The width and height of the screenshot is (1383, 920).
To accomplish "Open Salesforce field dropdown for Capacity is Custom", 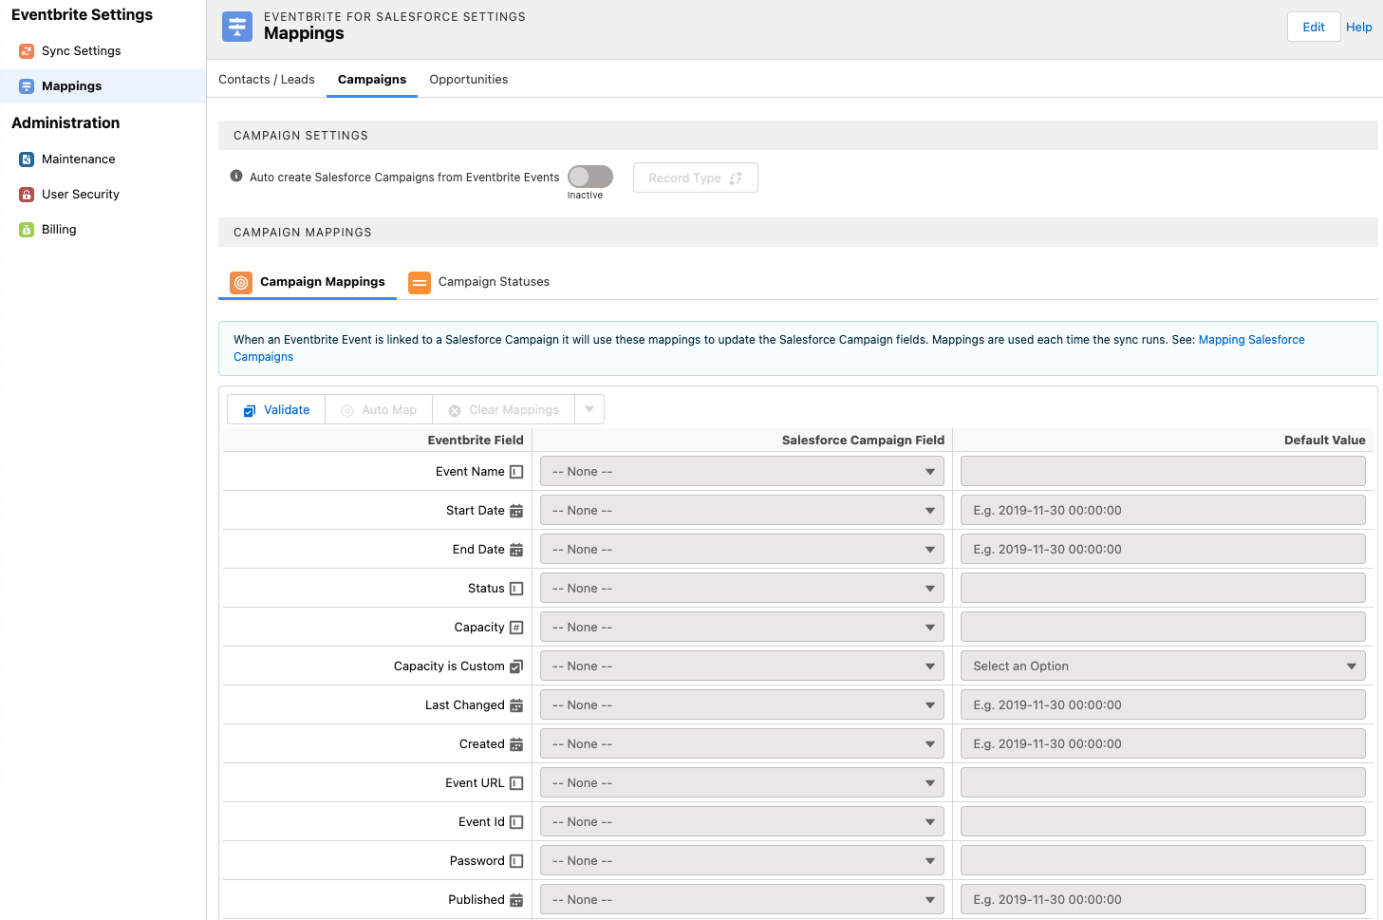I will (x=742, y=667).
